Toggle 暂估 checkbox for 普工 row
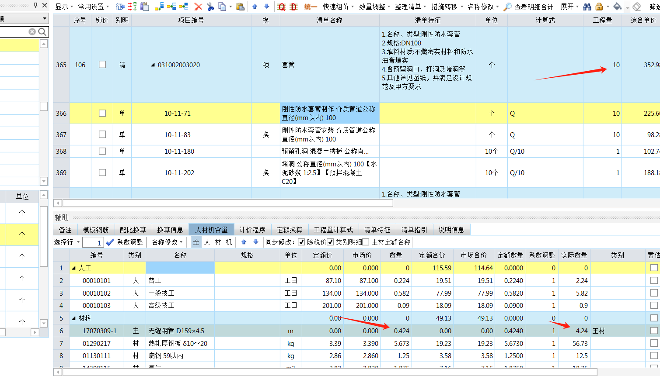The image size is (660, 376). pos(654,280)
